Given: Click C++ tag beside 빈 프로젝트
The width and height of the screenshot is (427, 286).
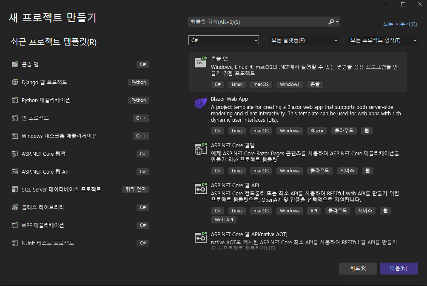Looking at the screenshot, I should [x=141, y=118].
